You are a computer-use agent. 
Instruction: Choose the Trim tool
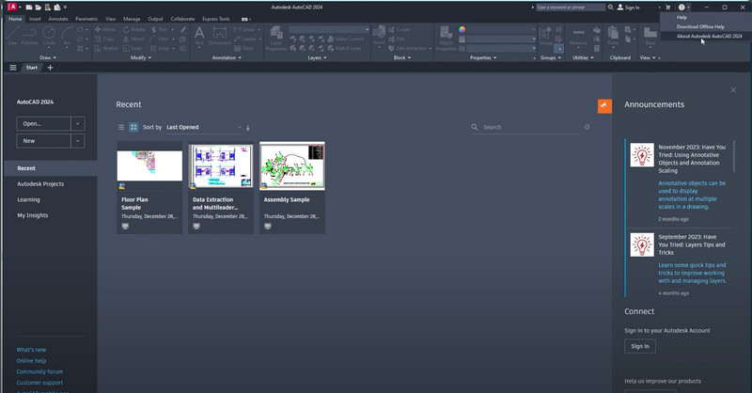[x=159, y=29]
